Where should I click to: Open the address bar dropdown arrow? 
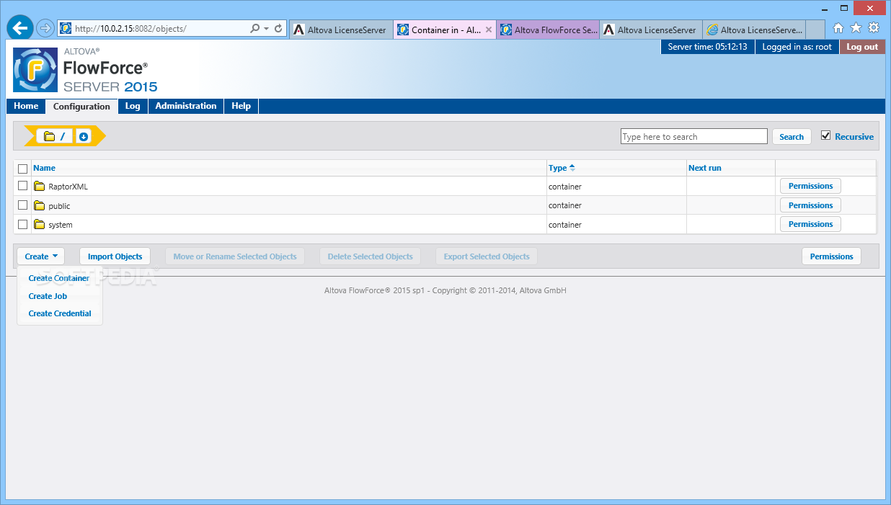(267, 29)
